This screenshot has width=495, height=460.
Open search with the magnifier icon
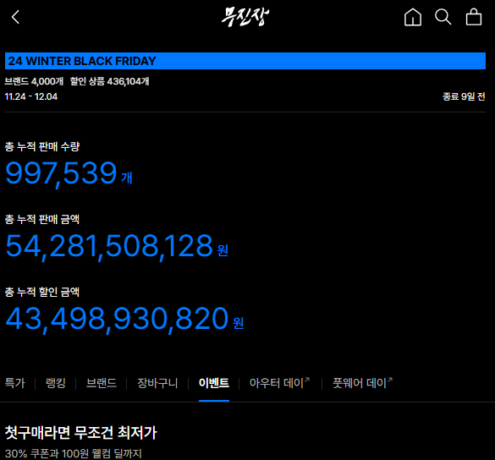pyautogui.click(x=443, y=17)
